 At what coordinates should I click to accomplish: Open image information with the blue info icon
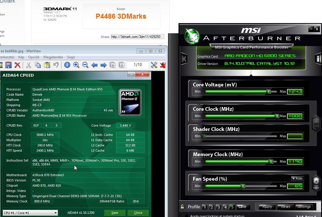pyautogui.click(x=67, y=65)
